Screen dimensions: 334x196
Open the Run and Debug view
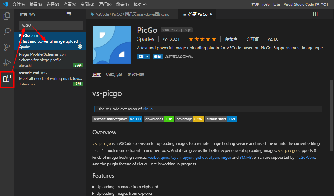[7, 63]
